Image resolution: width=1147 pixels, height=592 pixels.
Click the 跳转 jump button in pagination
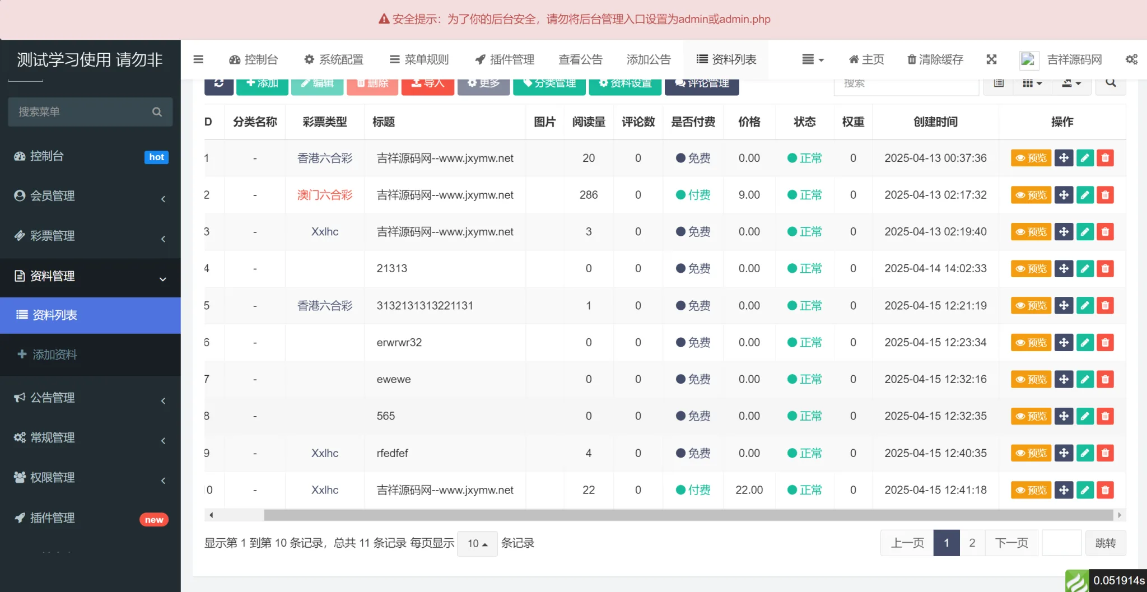[x=1104, y=543]
